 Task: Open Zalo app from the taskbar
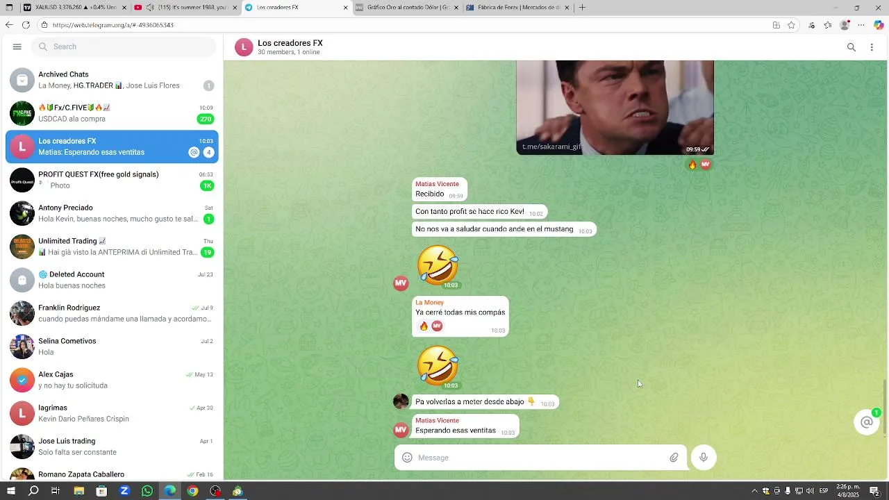tap(124, 491)
